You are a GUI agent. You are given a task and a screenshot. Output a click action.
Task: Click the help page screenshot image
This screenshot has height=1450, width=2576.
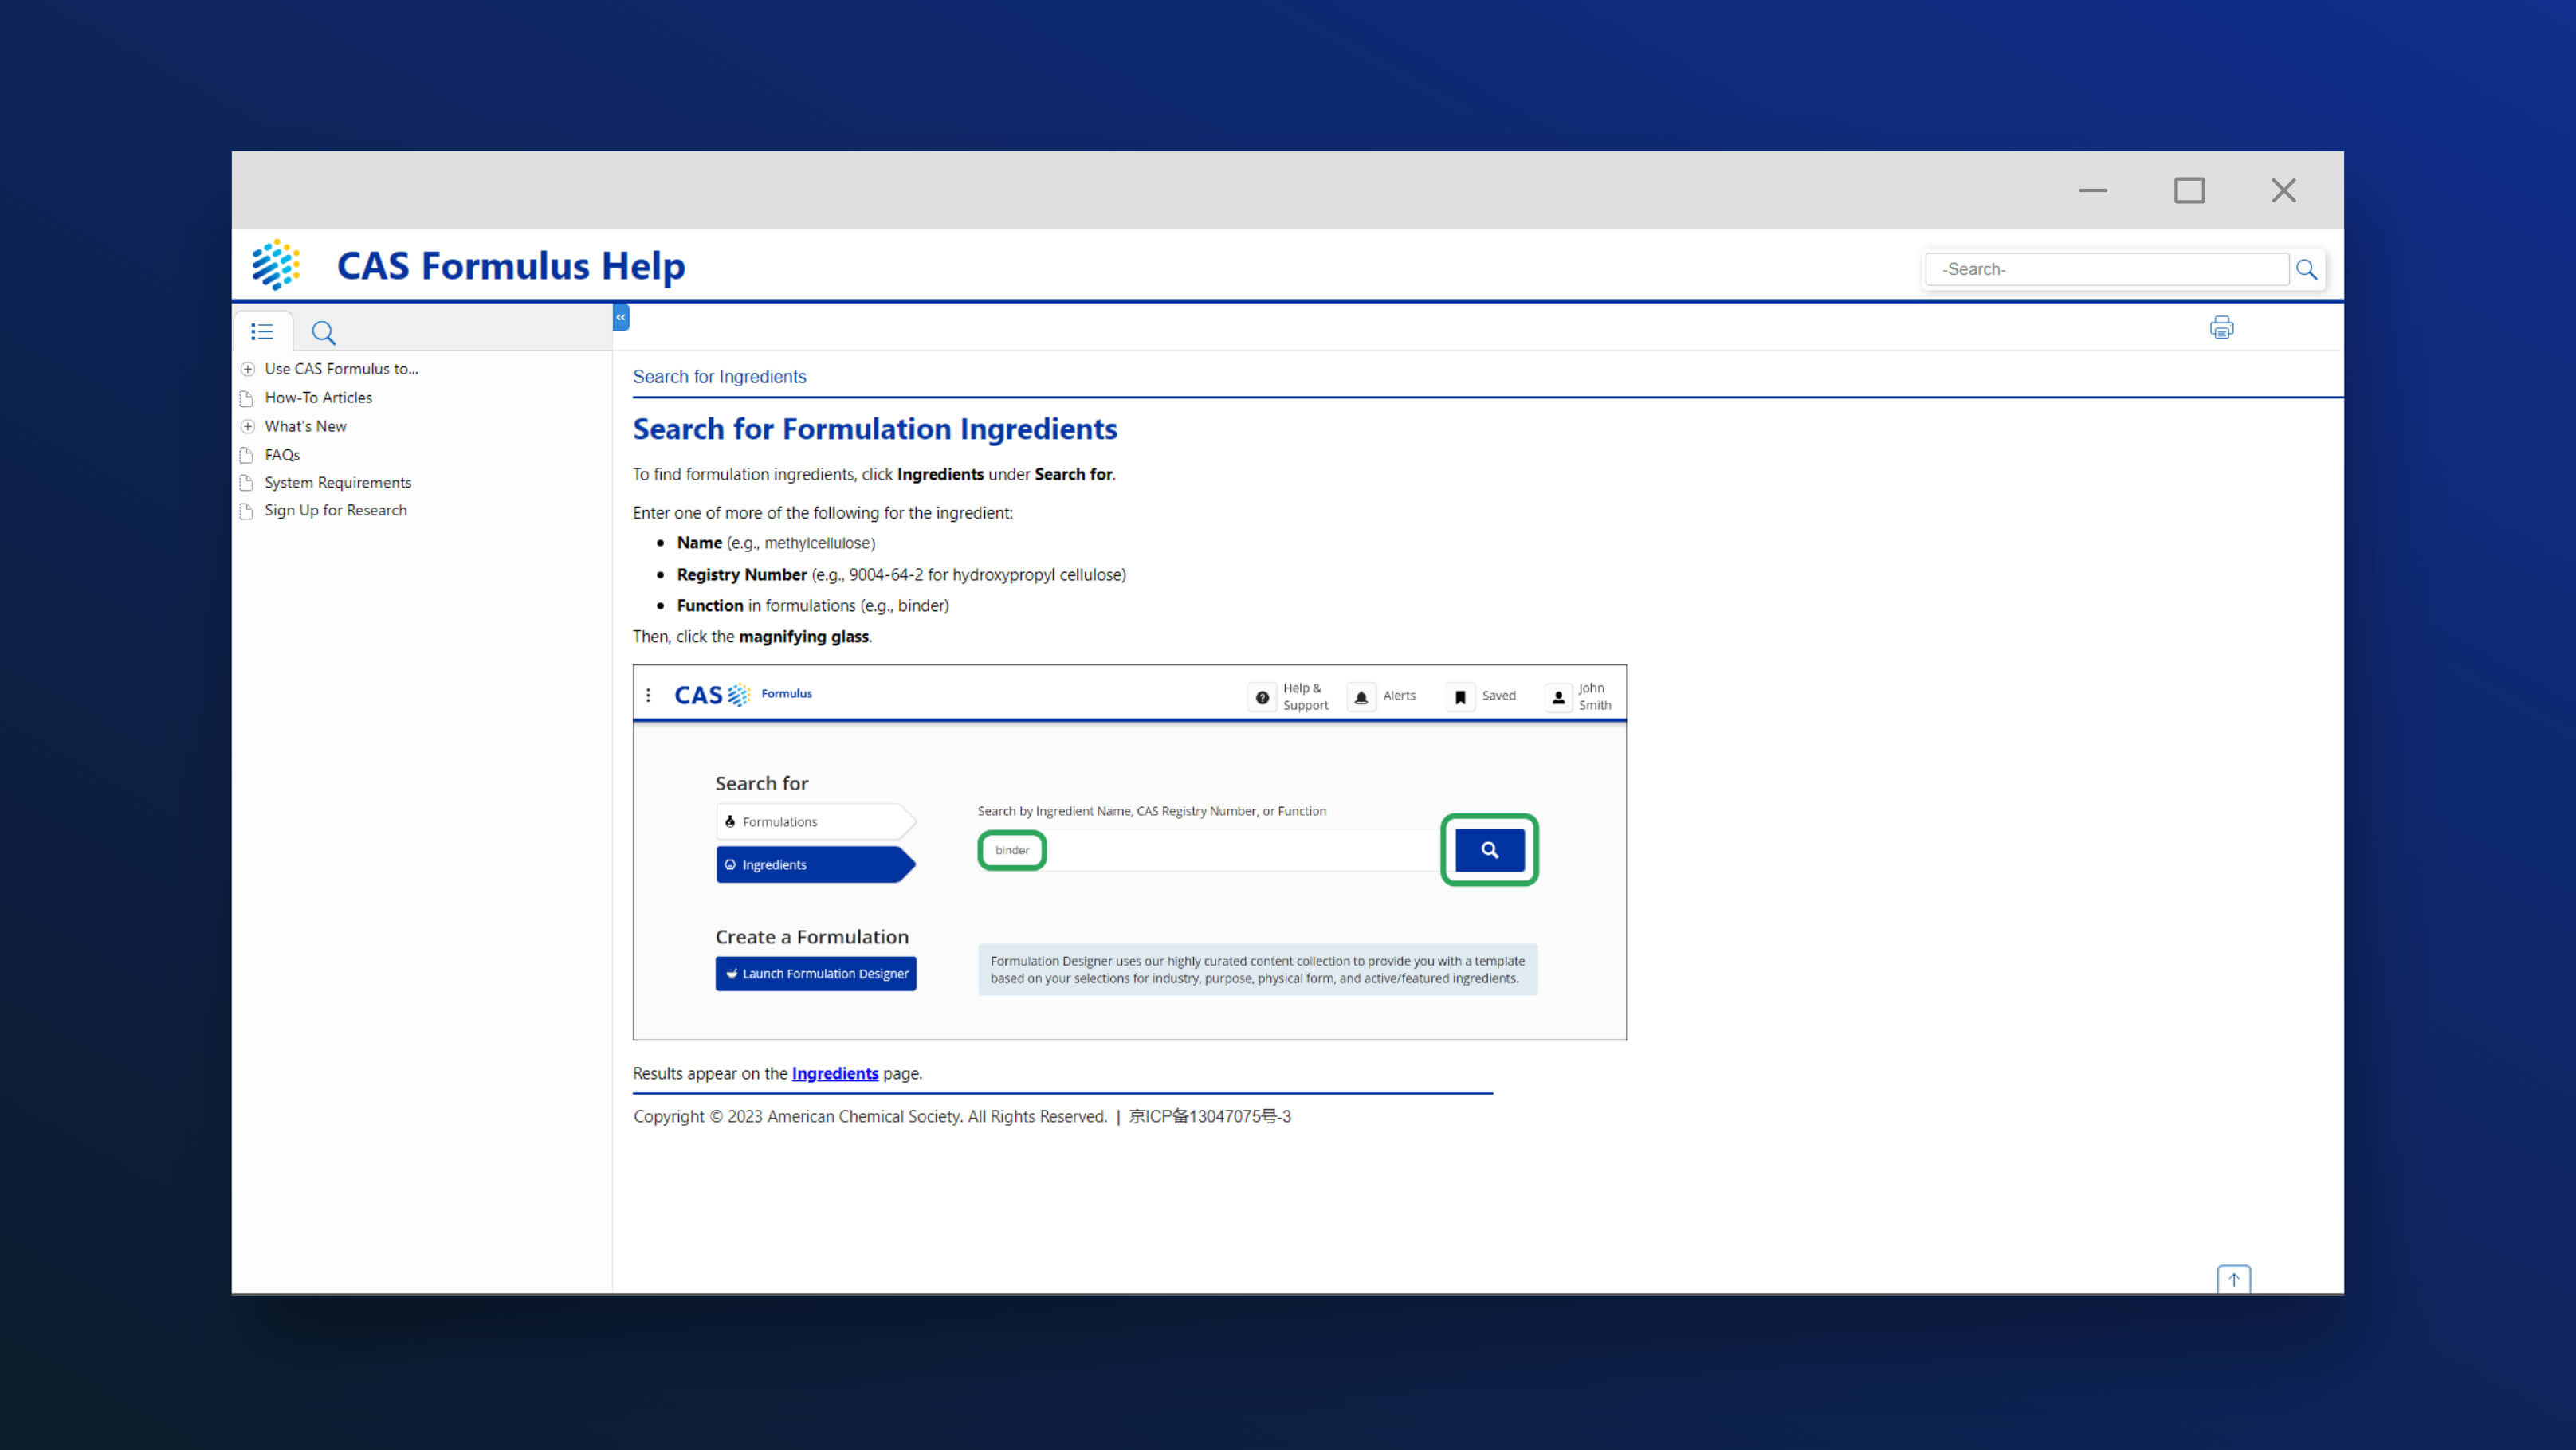coord(1129,852)
